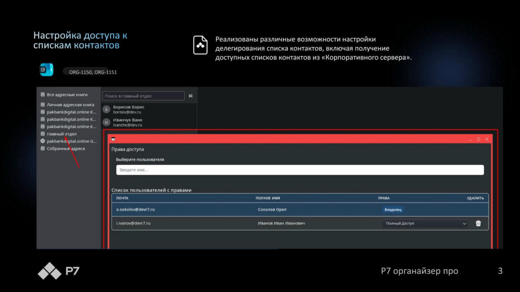Open Личная адресная книга in the sidebar

(x=70, y=104)
